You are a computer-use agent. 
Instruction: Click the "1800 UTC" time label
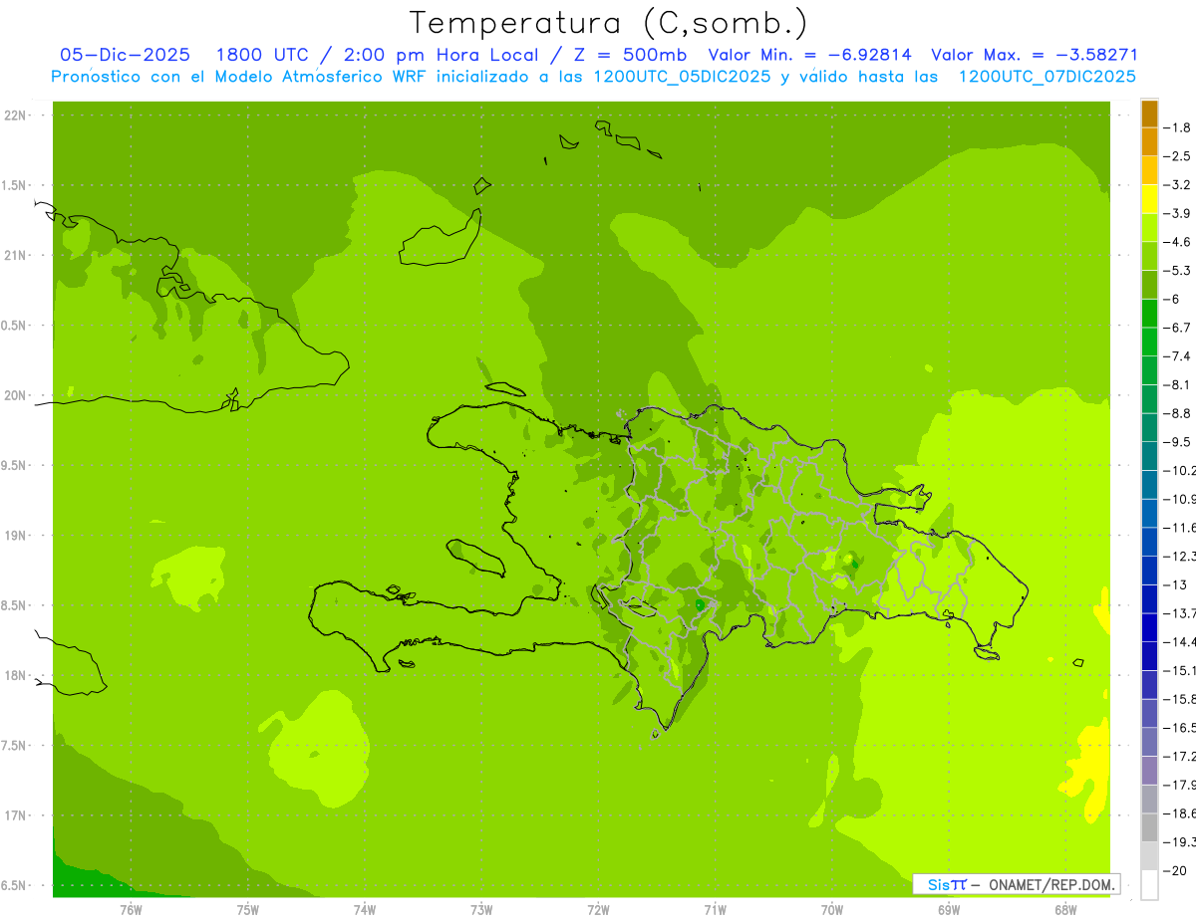(263, 55)
